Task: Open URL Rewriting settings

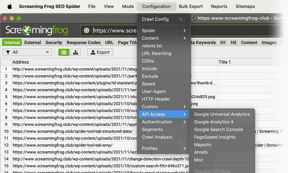Action: [x=163, y=54]
